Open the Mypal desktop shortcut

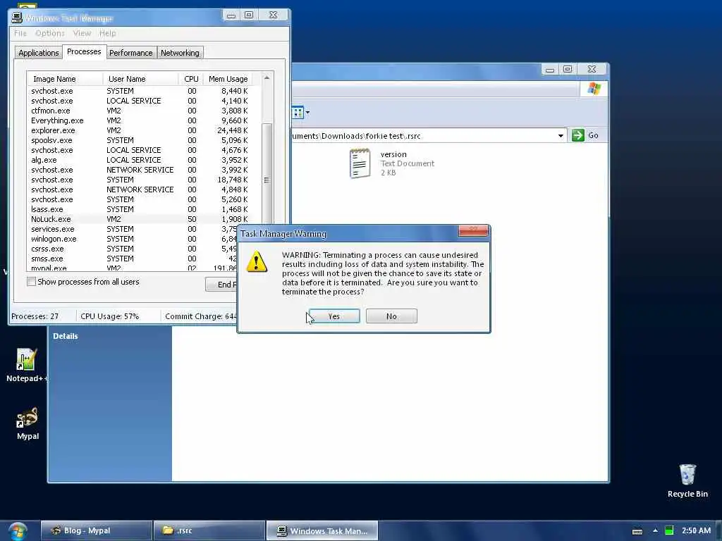tap(27, 423)
